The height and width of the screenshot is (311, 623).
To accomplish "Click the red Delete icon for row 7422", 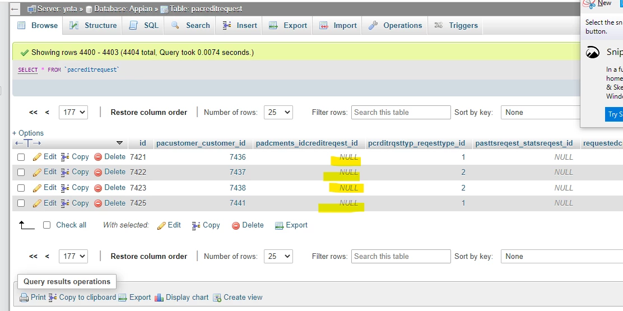I will click(98, 173).
